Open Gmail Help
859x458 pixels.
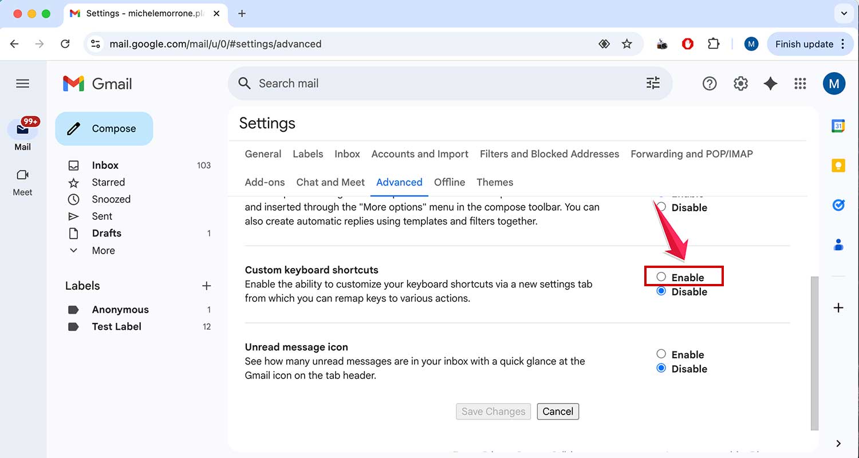(x=710, y=83)
